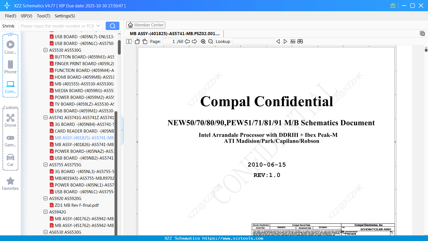Image resolution: width=428 pixels, height=241 pixels.
Task: Open the model number dropdown
Action: (98, 26)
